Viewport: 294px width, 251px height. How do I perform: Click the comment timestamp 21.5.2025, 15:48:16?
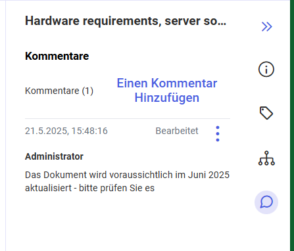coord(66,131)
